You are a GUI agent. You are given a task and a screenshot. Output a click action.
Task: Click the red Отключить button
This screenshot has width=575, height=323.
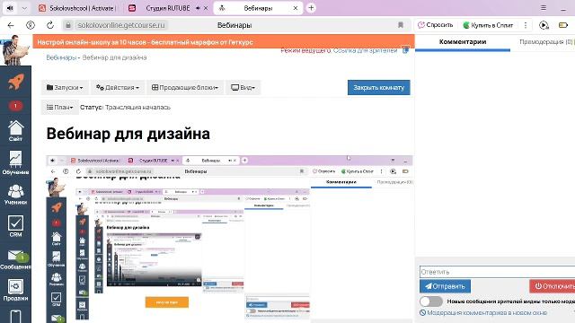553,286
